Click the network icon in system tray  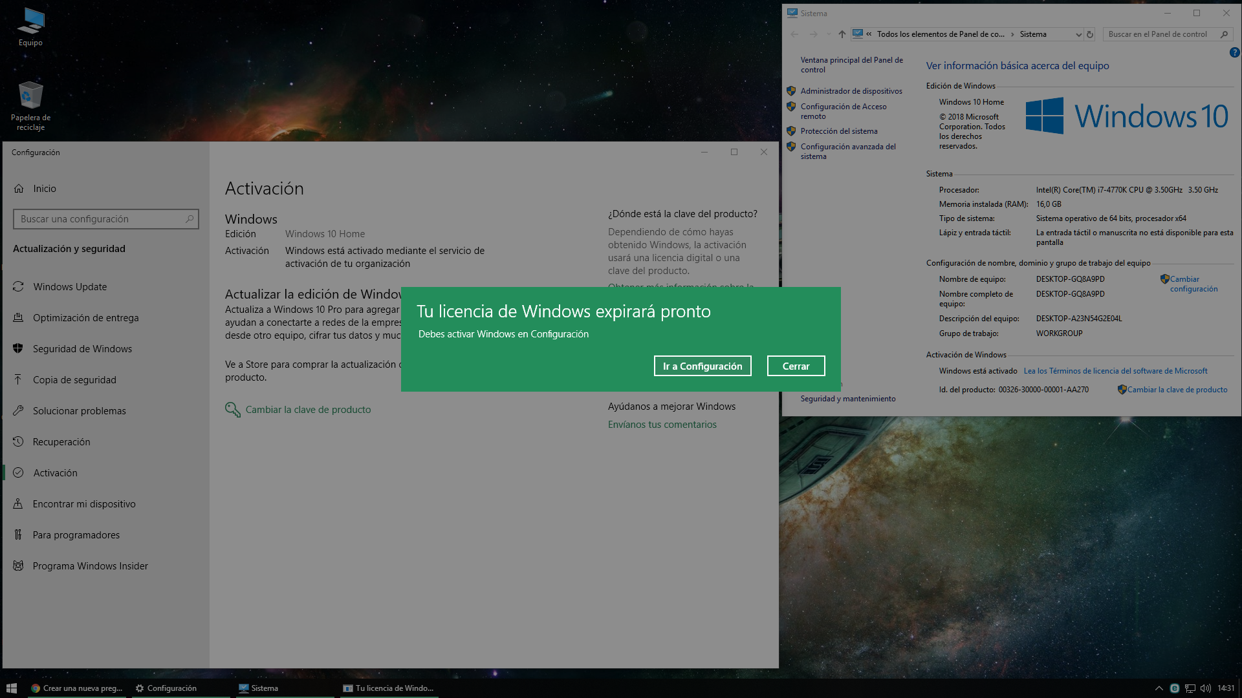1190,688
